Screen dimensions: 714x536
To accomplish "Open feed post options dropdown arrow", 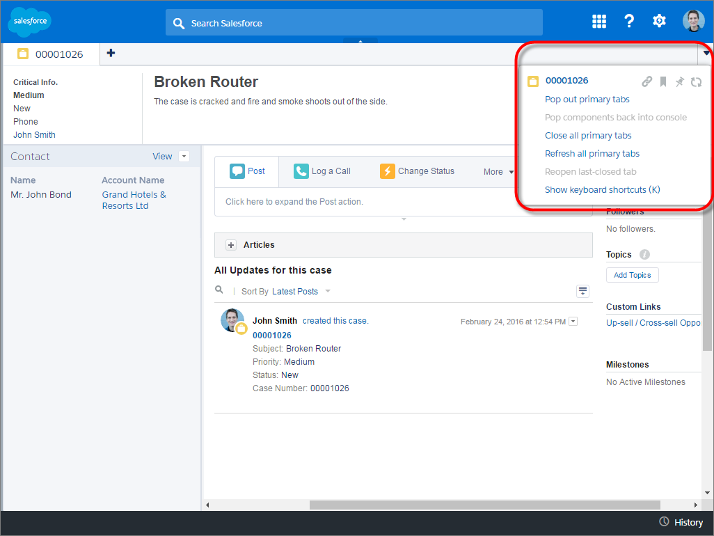I will coord(573,321).
